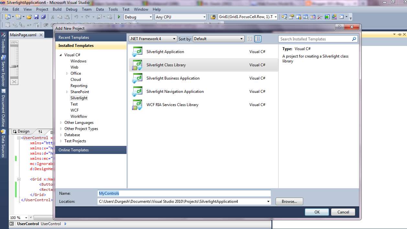Open the Sort by Default dropdown
The image size is (407, 229).
(x=218, y=39)
